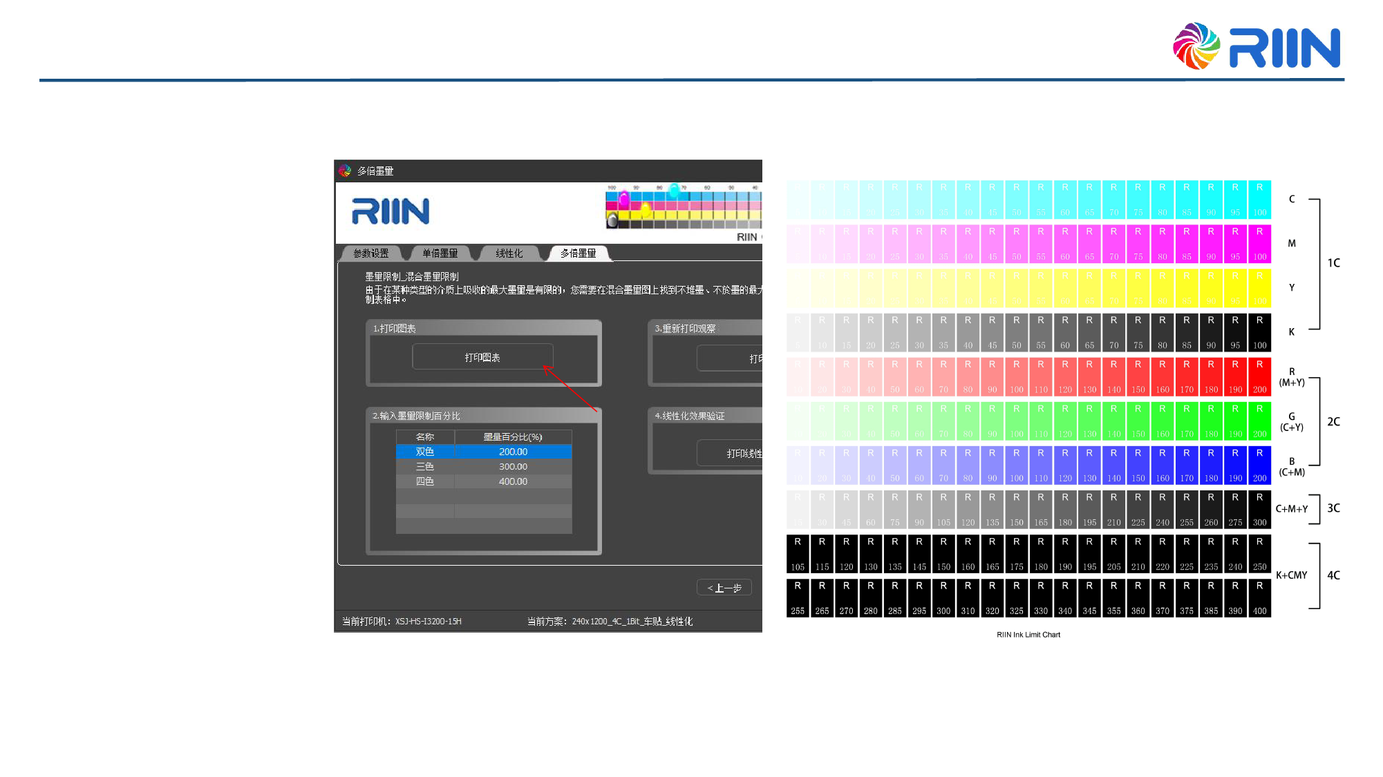
Task: Click the cyan swatch labeled 100
Action: click(x=1259, y=200)
